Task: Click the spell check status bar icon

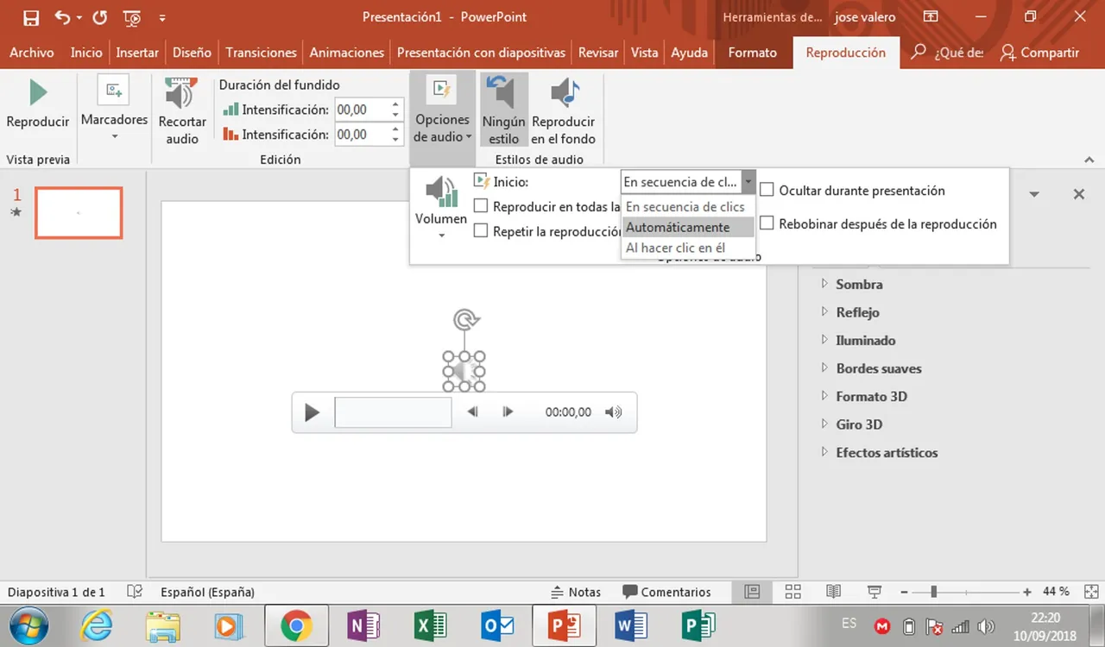Action: (135, 592)
